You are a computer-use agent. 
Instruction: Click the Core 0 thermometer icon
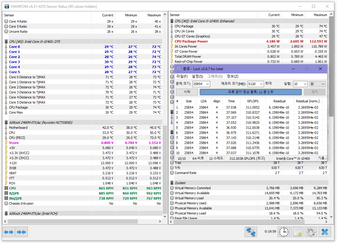tap(6, 47)
